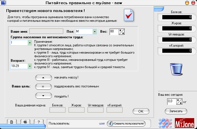Screen dimensions: 197x129
Task: Click Сменить пользователя to switch user
Action: tap(126, 123)
